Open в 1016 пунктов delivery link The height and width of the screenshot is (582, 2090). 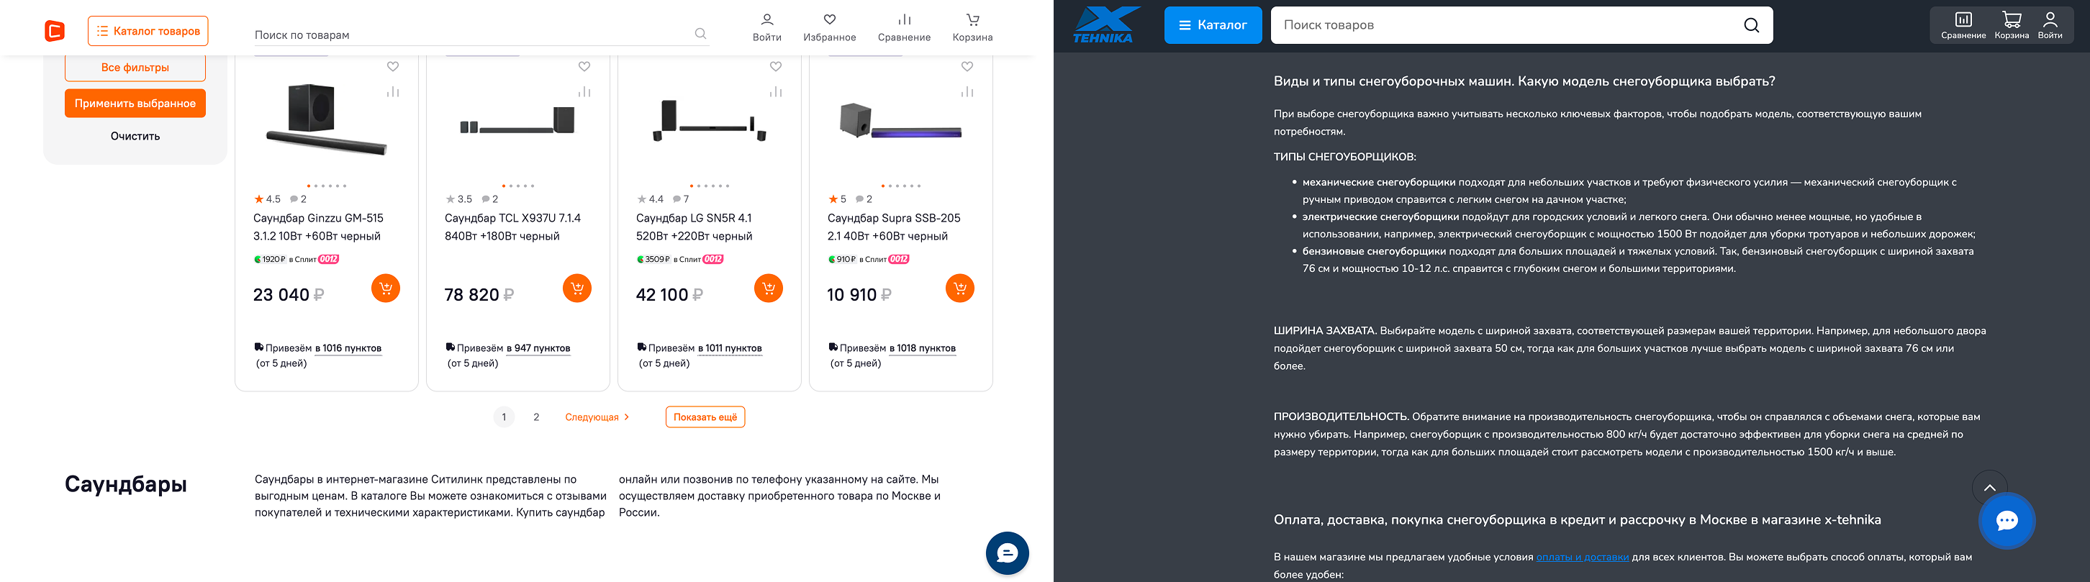348,348
